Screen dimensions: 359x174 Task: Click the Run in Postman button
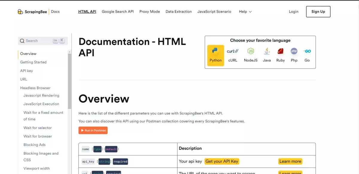click(x=93, y=130)
